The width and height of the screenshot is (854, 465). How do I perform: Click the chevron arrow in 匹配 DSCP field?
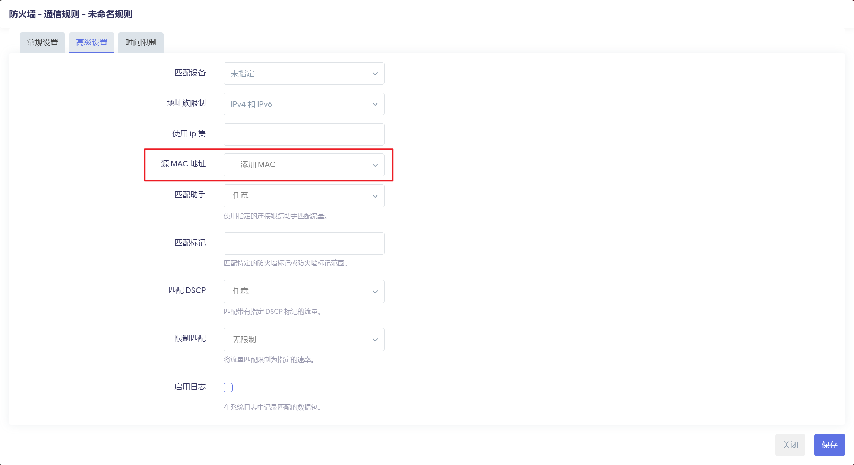[x=375, y=292]
